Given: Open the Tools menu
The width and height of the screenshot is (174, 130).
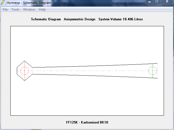Looking at the screenshot, I should [x=15, y=9].
